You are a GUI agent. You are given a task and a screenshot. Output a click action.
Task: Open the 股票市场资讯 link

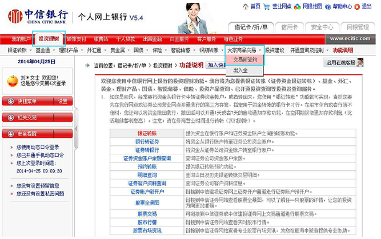pyautogui.click(x=147, y=230)
